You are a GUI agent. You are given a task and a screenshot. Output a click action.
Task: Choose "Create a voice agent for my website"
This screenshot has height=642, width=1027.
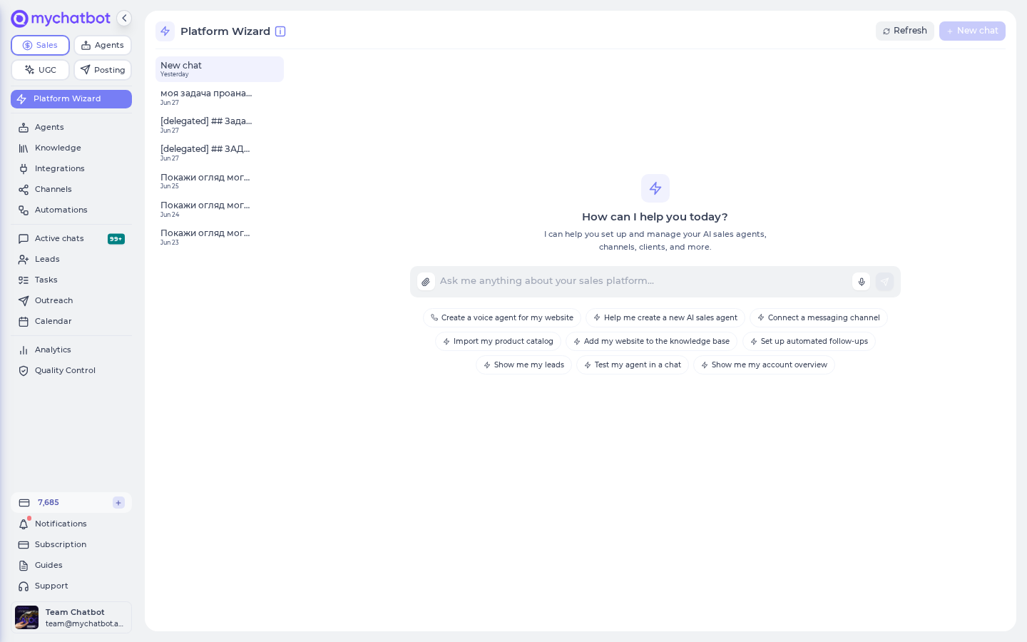[x=502, y=318]
